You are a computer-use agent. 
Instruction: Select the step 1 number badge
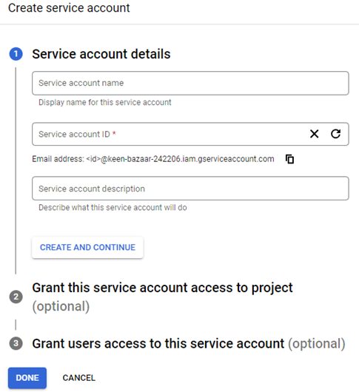point(16,54)
